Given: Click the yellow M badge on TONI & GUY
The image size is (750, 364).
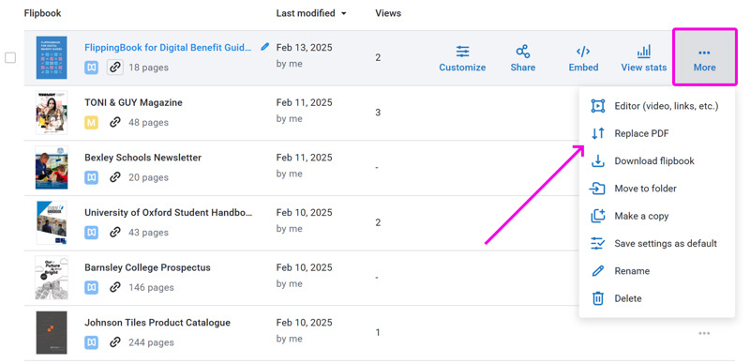Looking at the screenshot, I should tap(91, 123).
